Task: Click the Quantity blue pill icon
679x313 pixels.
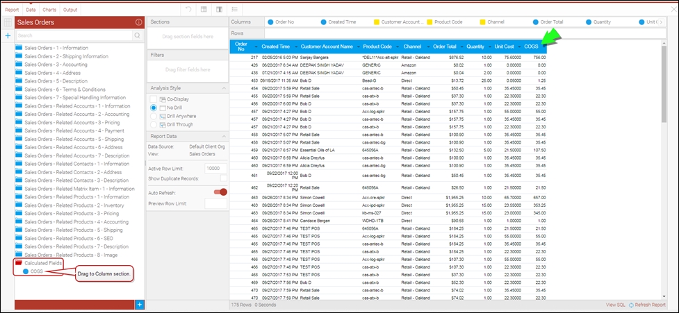Action: (x=589, y=22)
